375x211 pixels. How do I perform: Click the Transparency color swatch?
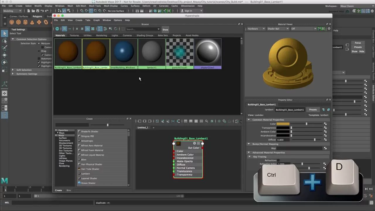tap(283, 128)
